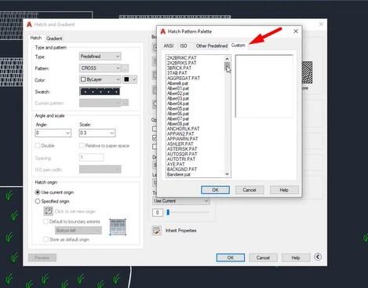Open pattern browser ellipsis button next to CROSS
Image resolution: width=368 pixels, height=288 pixels.
coord(126,68)
